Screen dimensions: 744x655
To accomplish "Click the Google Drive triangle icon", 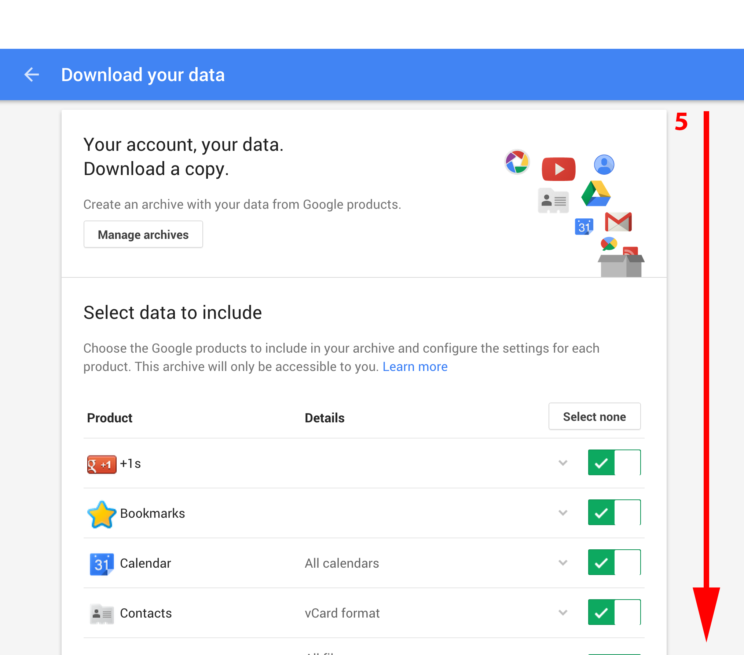I will pyautogui.click(x=596, y=193).
